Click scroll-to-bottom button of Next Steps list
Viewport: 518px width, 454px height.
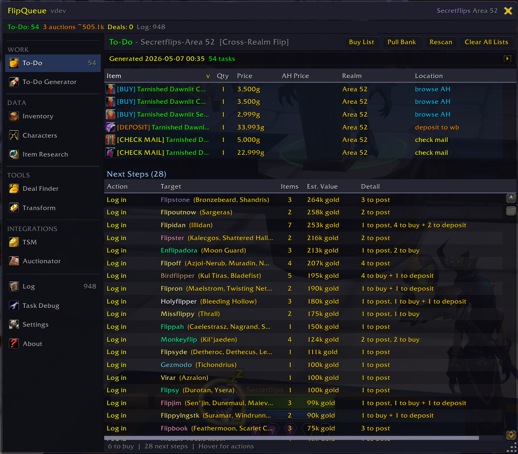(x=511, y=435)
